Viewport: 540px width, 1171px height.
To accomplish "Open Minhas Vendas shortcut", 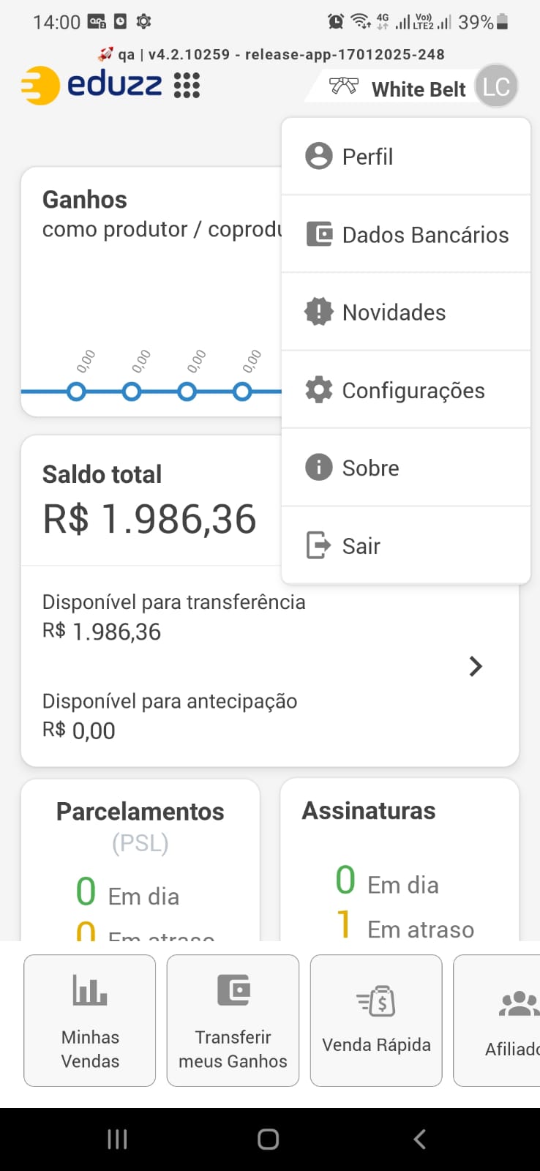I will point(90,1020).
